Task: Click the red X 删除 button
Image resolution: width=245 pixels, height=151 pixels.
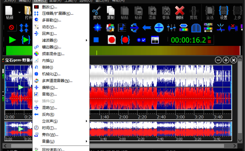Action: [180, 13]
